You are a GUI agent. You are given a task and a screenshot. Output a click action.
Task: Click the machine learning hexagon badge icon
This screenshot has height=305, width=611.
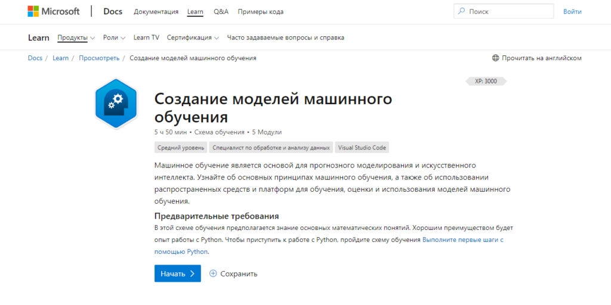click(x=116, y=104)
